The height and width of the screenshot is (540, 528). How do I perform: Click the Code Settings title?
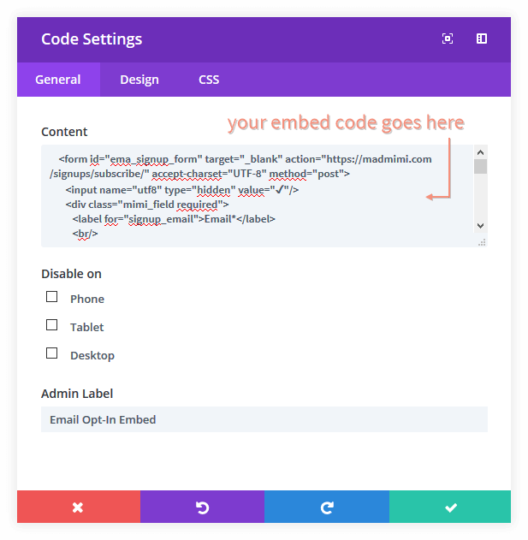point(92,39)
